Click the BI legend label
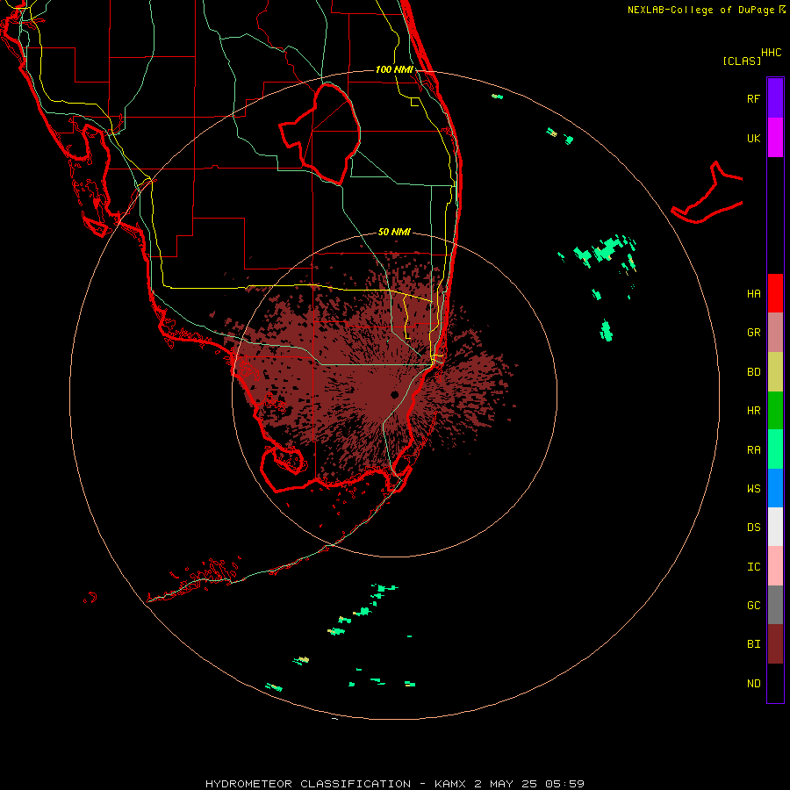 753,644
